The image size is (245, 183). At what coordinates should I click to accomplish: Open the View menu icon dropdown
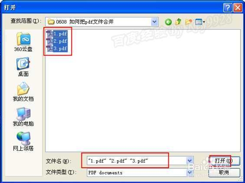[x=200, y=22]
